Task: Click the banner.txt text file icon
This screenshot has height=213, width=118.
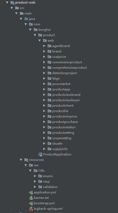Action: [31, 198]
